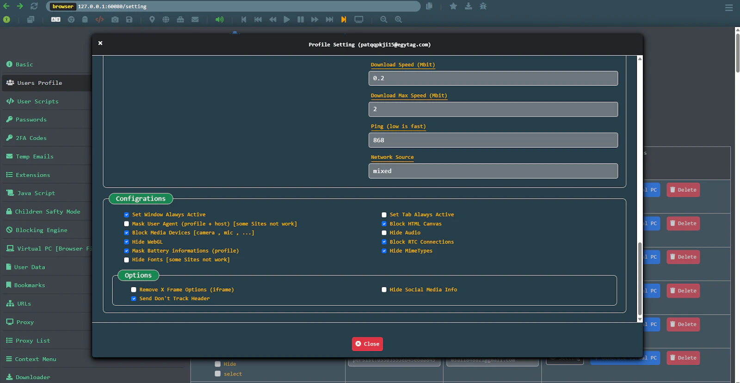Toggle Hide MimeTypes checkbox

pyautogui.click(x=384, y=251)
